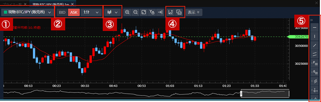The image size is (321, 102).
Task: Click the save chart image icon
Action: coord(179,12)
